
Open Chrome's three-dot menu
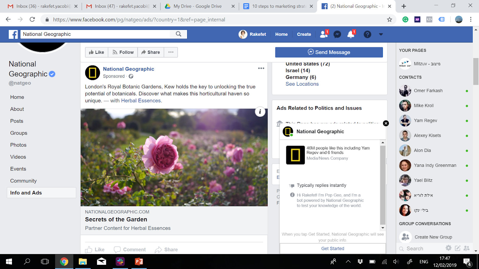point(471,19)
